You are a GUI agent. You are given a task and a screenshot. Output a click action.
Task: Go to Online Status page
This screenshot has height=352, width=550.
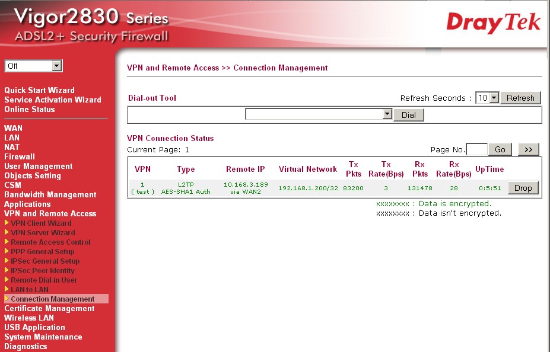click(x=30, y=109)
